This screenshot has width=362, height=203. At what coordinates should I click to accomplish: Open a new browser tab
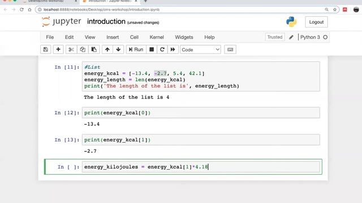point(145,1)
